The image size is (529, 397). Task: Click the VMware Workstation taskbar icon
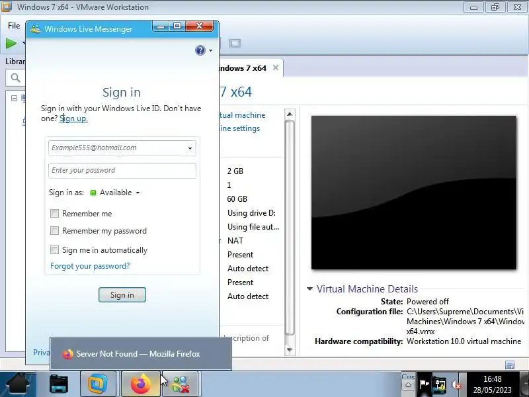click(x=98, y=384)
